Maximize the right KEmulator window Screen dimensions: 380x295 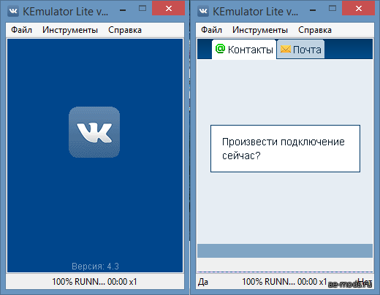[332, 9]
